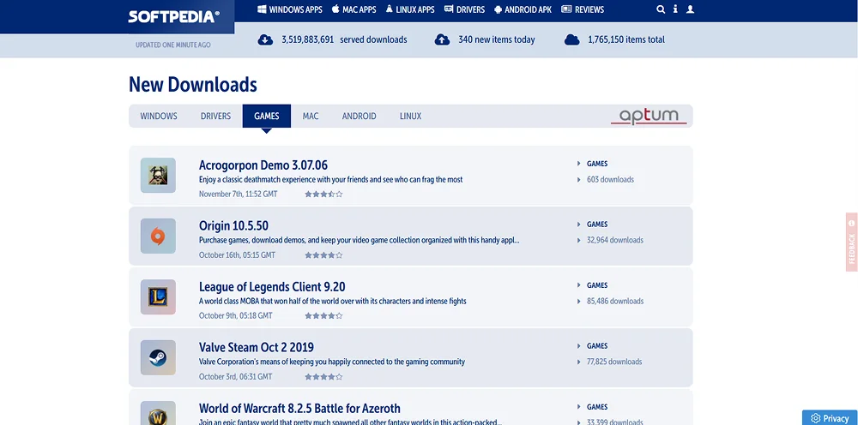Switch to the Windows downloads tab
This screenshot has height=425, width=858.
pyautogui.click(x=159, y=117)
